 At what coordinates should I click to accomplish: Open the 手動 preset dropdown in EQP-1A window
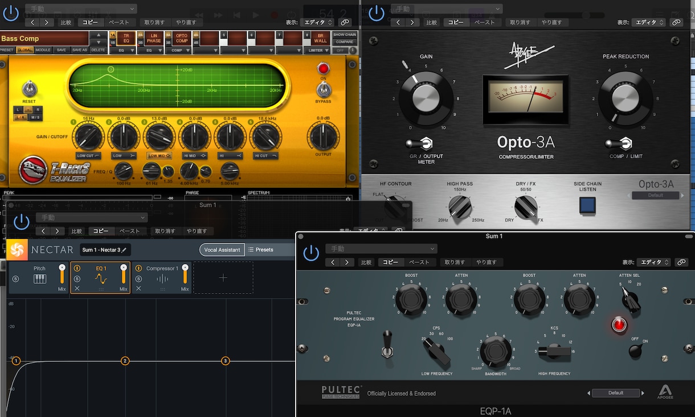click(x=381, y=249)
